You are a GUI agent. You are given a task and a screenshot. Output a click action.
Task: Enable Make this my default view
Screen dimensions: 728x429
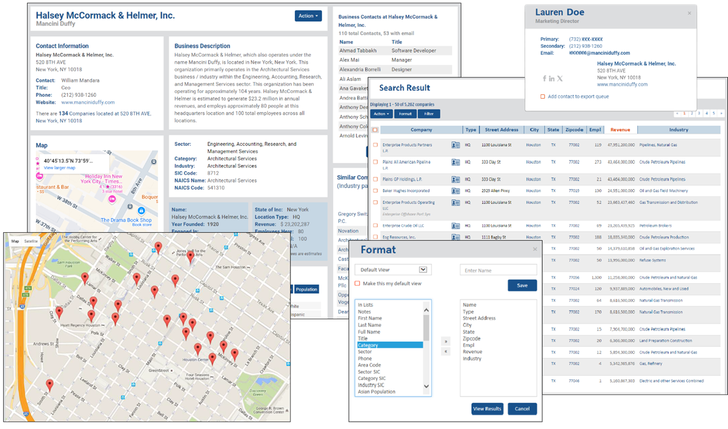(x=357, y=283)
